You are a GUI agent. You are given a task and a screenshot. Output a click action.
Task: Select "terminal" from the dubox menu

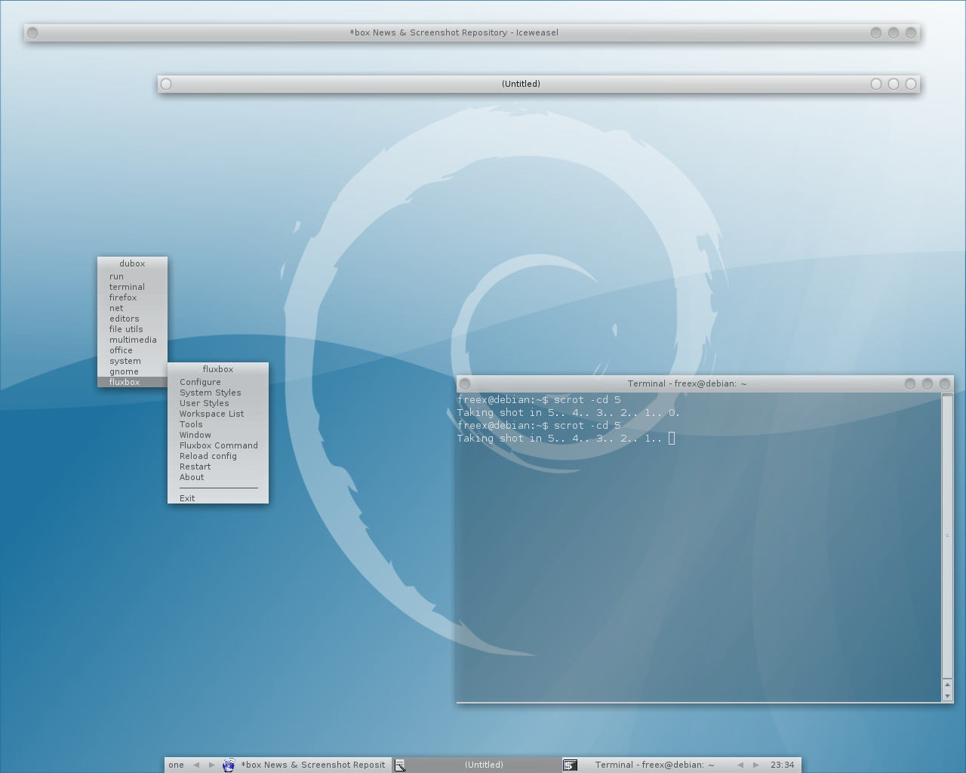coord(127,287)
